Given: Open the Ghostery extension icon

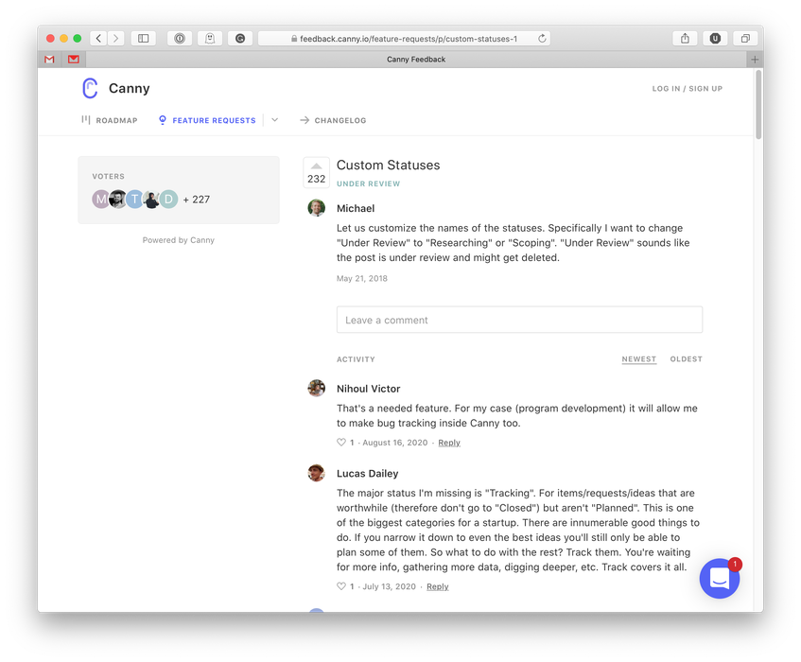Looking at the screenshot, I should point(210,39).
